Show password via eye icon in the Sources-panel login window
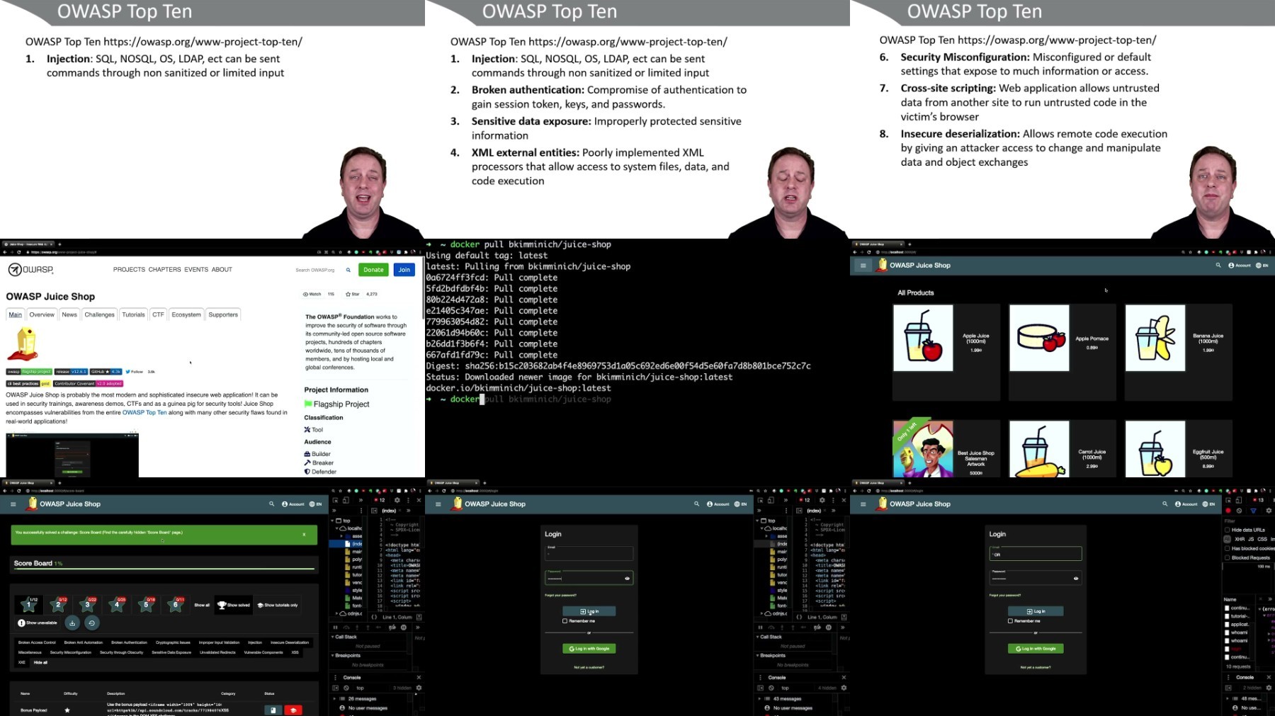1275x716 pixels. click(627, 579)
